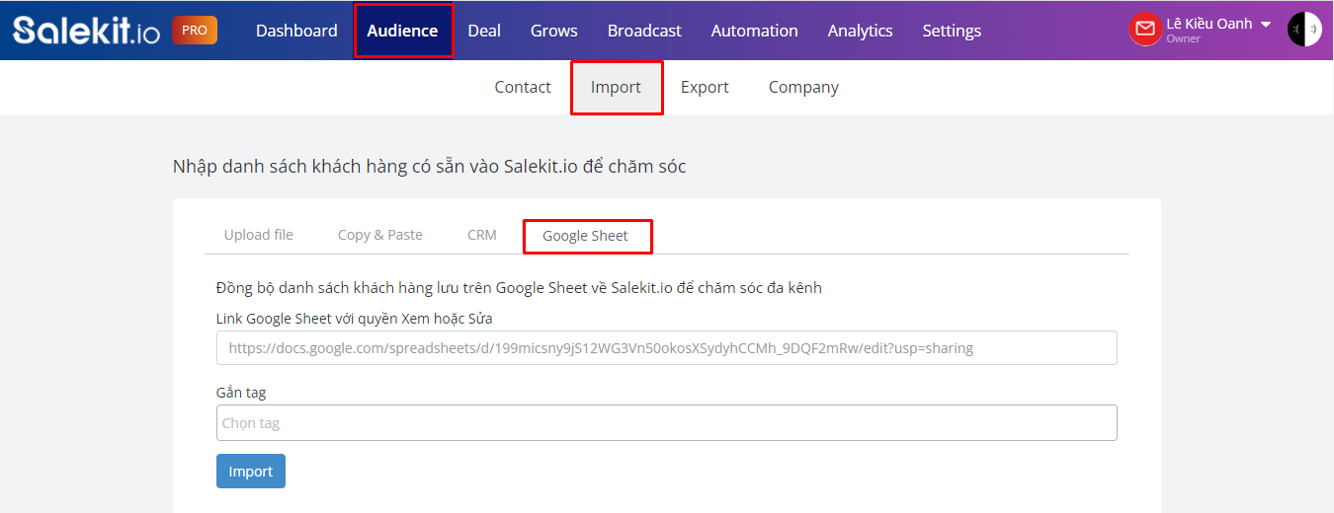Open the Automation menu

pyautogui.click(x=754, y=31)
